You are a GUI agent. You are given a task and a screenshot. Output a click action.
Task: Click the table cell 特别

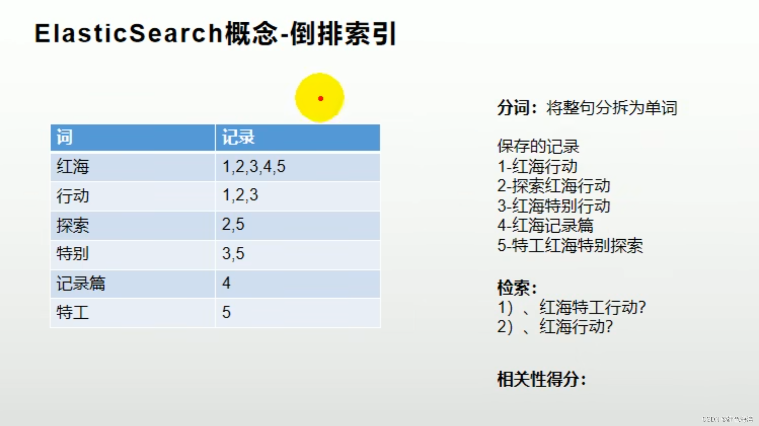click(x=133, y=255)
